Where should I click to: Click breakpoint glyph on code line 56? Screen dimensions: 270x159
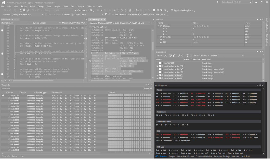pyautogui.click(x=2, y=30)
